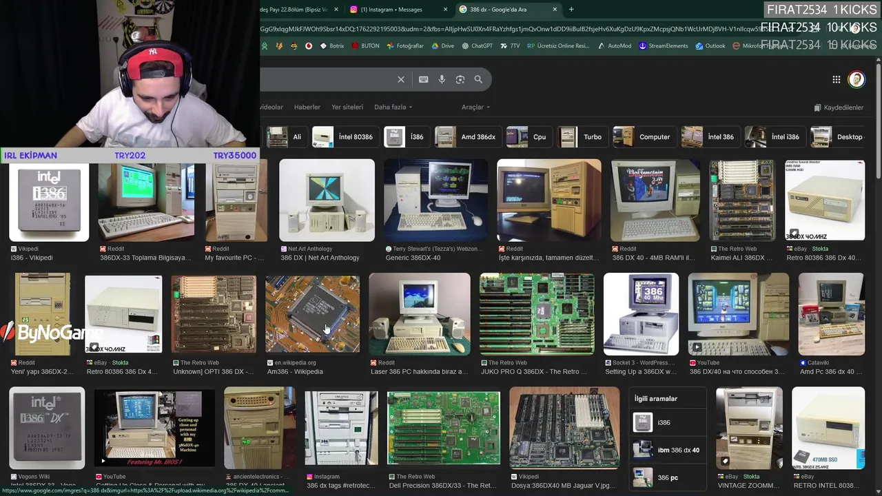
Task: Open the StreamElements bookmark
Action: 663,46
